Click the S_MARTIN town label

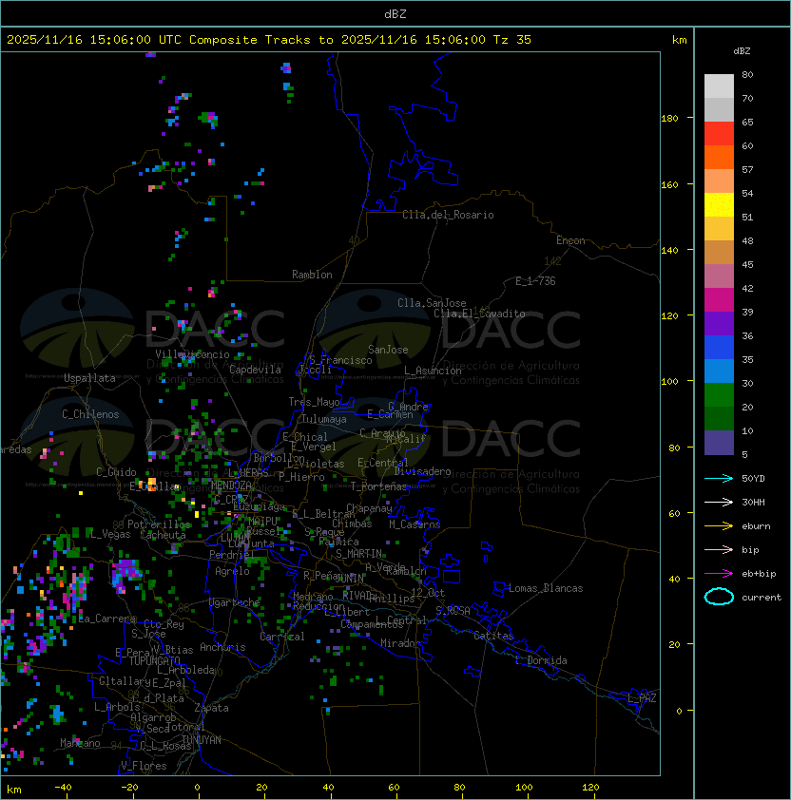coord(358,553)
